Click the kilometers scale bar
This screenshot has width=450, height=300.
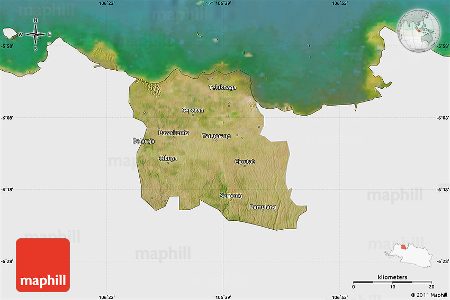392,283
